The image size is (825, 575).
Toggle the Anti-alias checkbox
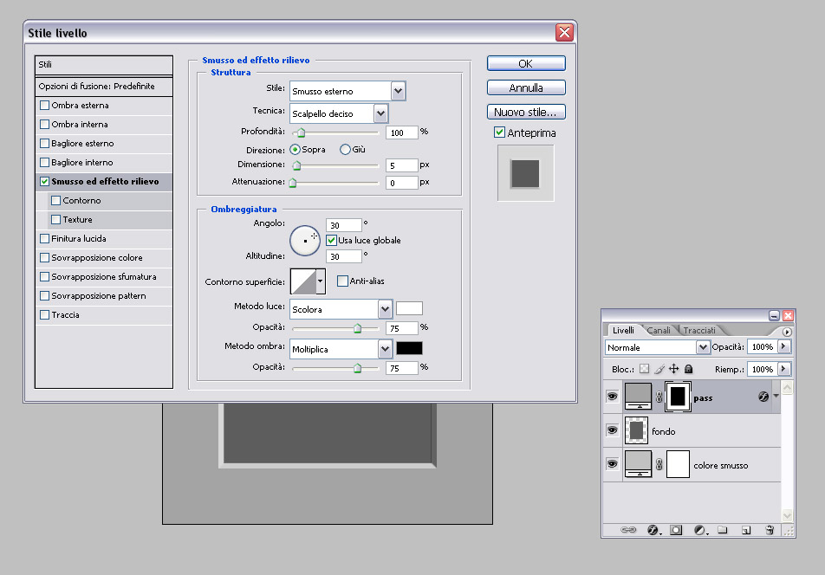(342, 281)
